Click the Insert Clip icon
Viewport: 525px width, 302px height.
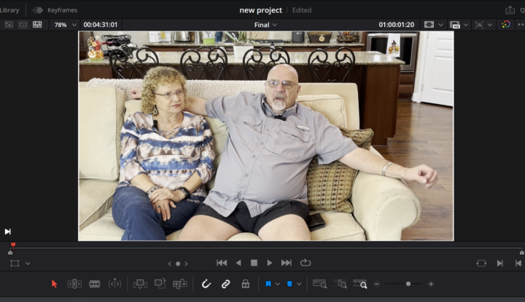pyautogui.click(x=141, y=284)
